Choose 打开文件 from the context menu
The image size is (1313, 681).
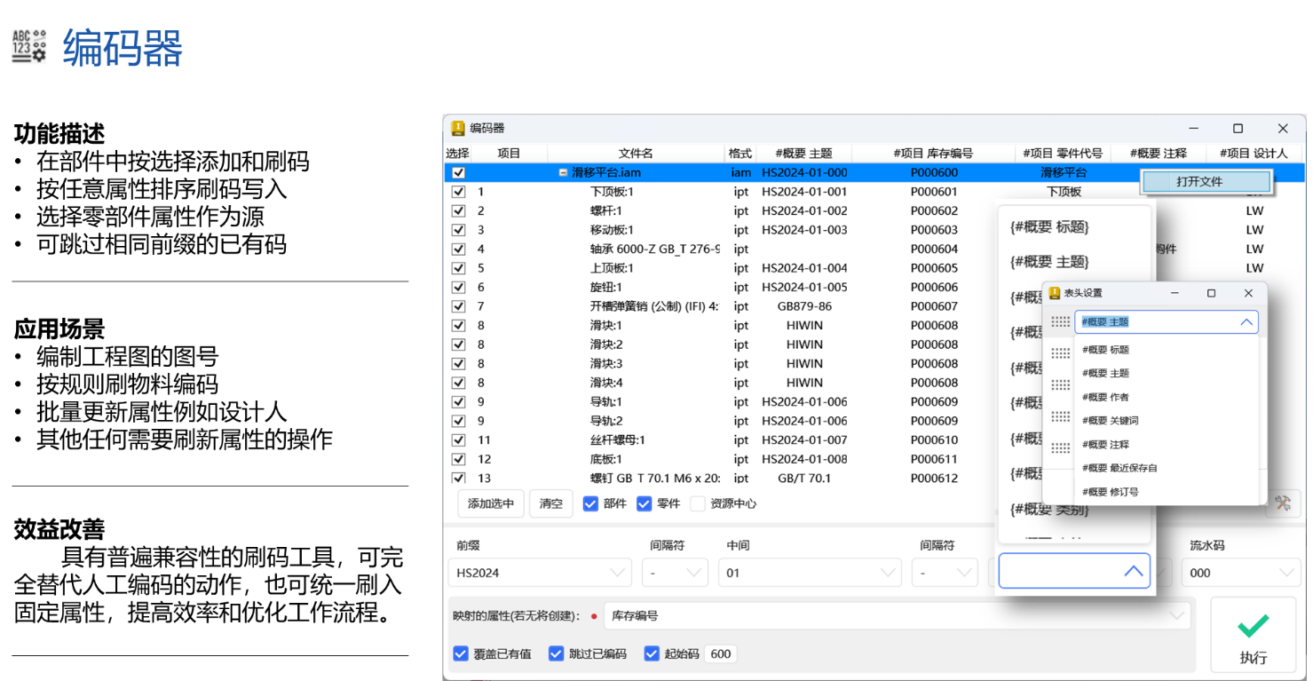(1205, 181)
